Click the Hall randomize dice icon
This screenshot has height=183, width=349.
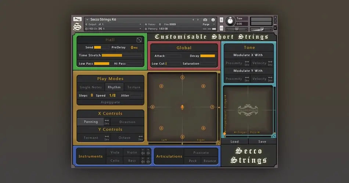pos(139,40)
